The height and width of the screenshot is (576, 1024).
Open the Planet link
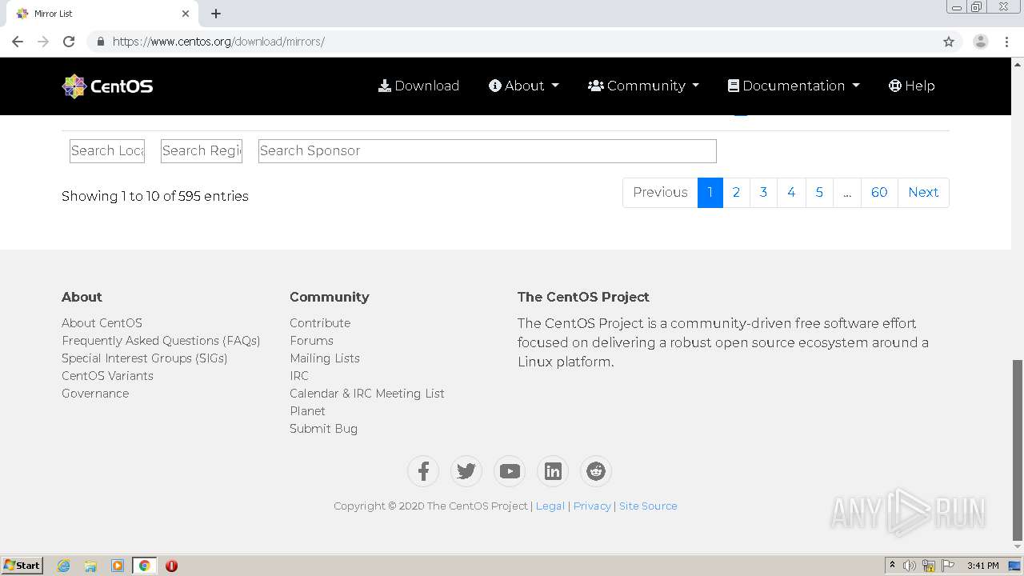click(307, 410)
